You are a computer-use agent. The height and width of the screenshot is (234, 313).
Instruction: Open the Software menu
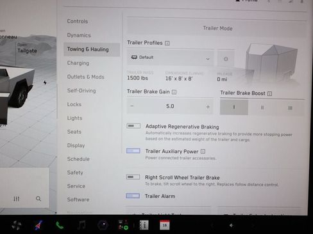[x=78, y=199]
